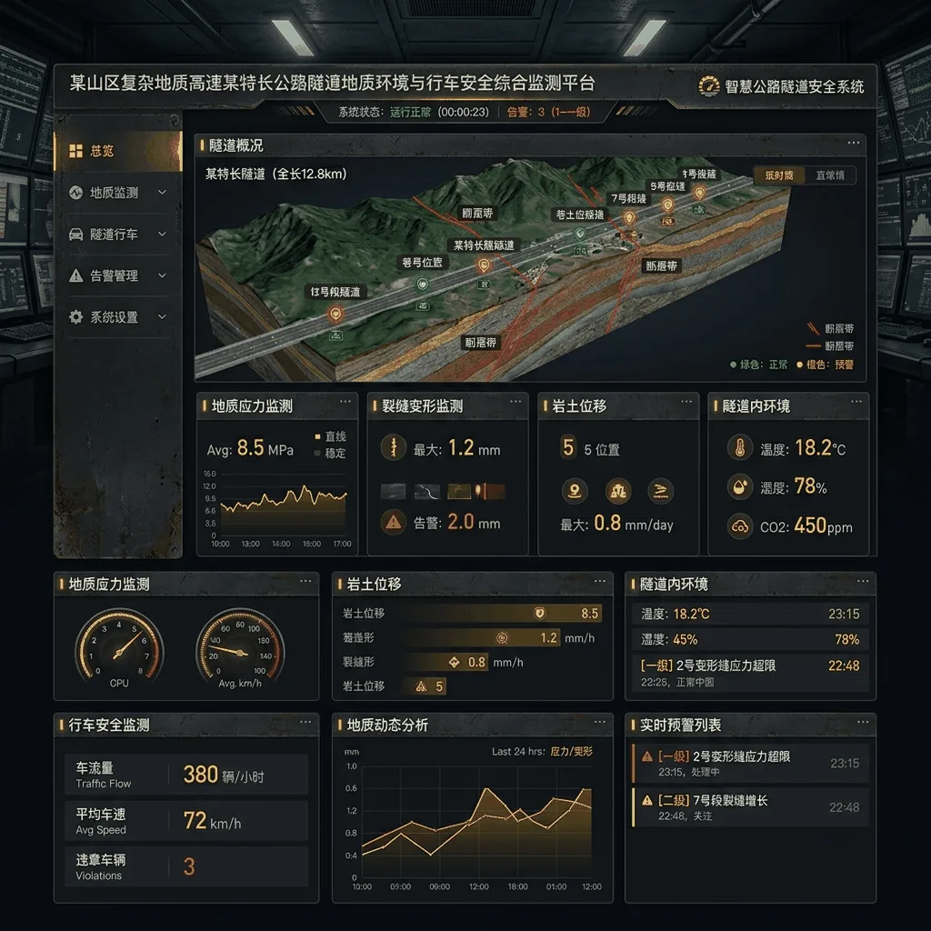Click the 地质监测 pulse icon in sidebar

(76, 193)
